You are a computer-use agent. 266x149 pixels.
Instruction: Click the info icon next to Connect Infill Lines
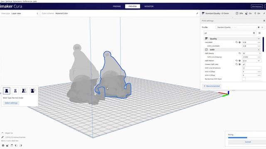click(240, 65)
